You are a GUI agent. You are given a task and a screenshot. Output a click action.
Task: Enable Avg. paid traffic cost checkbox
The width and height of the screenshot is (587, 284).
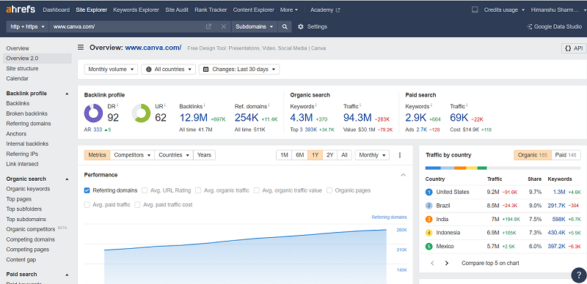click(x=137, y=204)
